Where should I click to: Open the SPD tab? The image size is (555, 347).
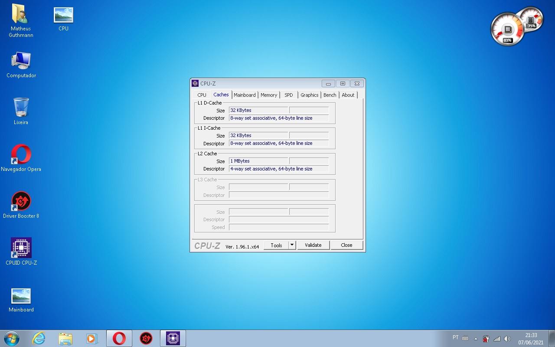(289, 95)
